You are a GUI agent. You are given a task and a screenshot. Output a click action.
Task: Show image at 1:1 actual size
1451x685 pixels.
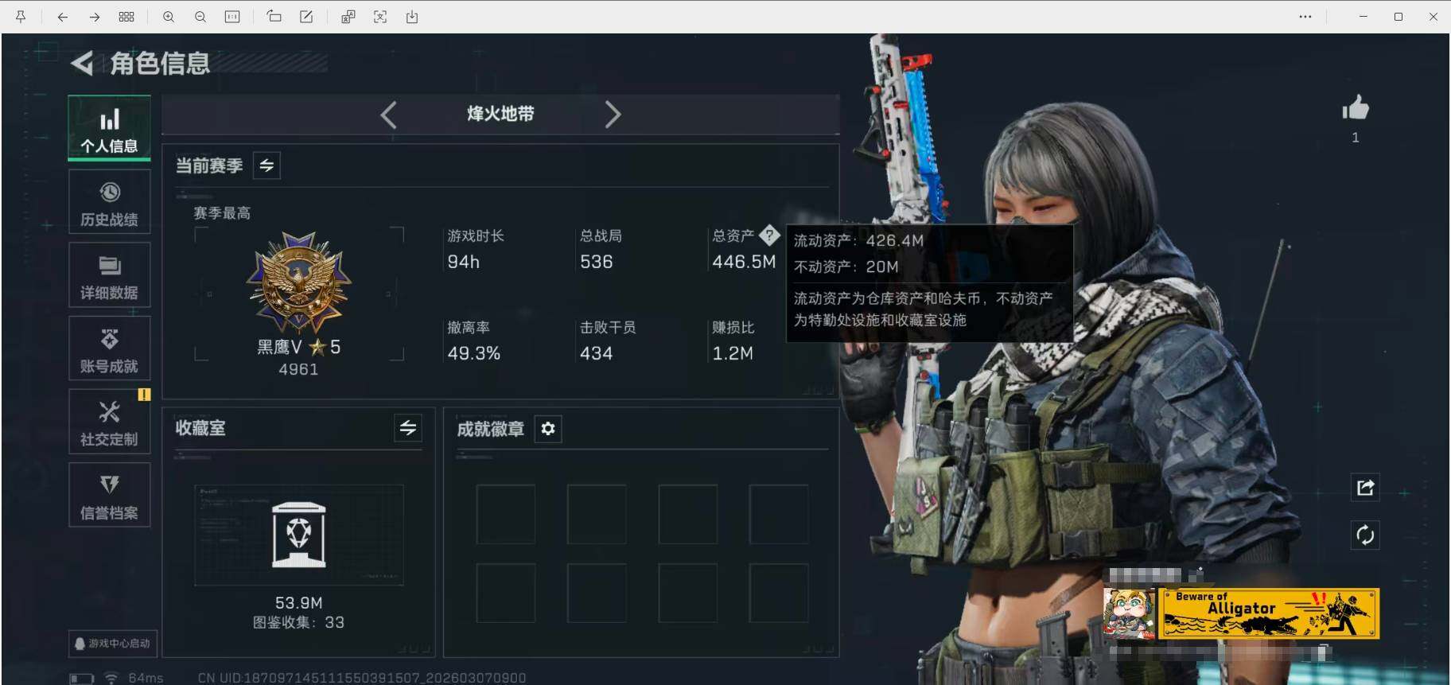coord(232,17)
